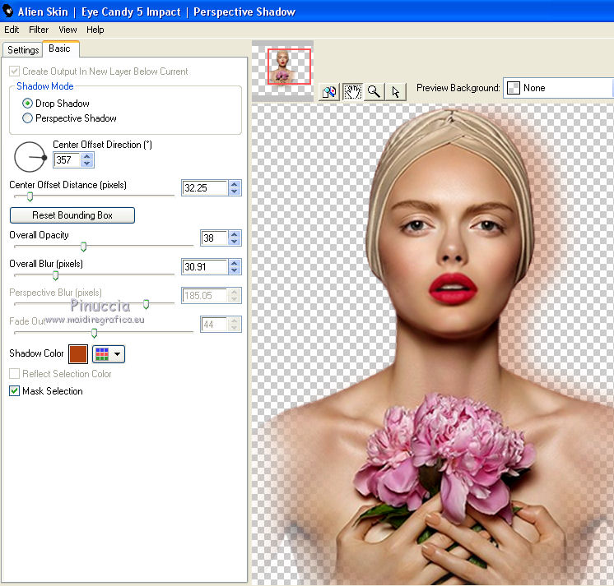Open the Filter menu
614x586 pixels.
click(x=39, y=30)
